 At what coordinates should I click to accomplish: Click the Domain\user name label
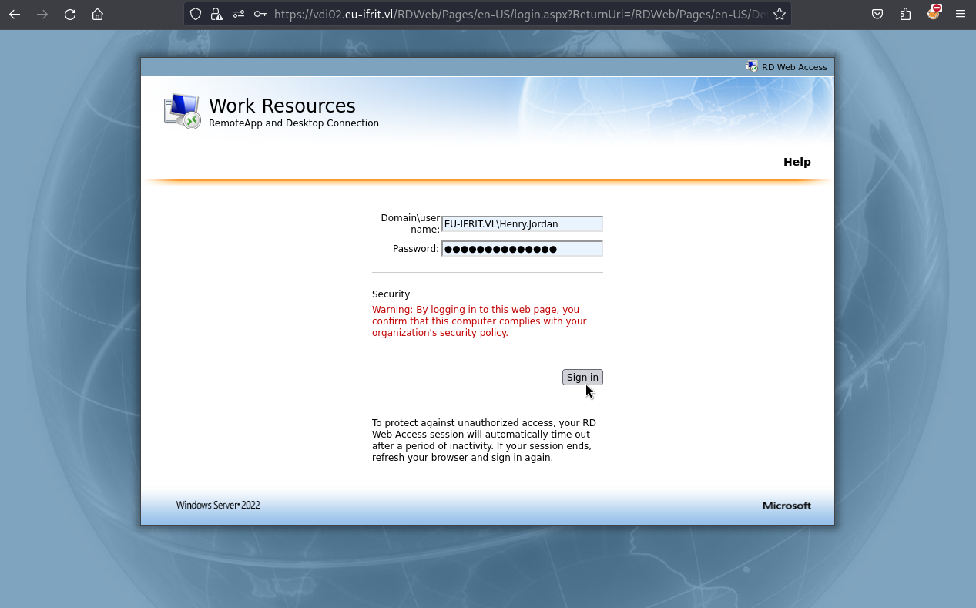[x=410, y=223]
